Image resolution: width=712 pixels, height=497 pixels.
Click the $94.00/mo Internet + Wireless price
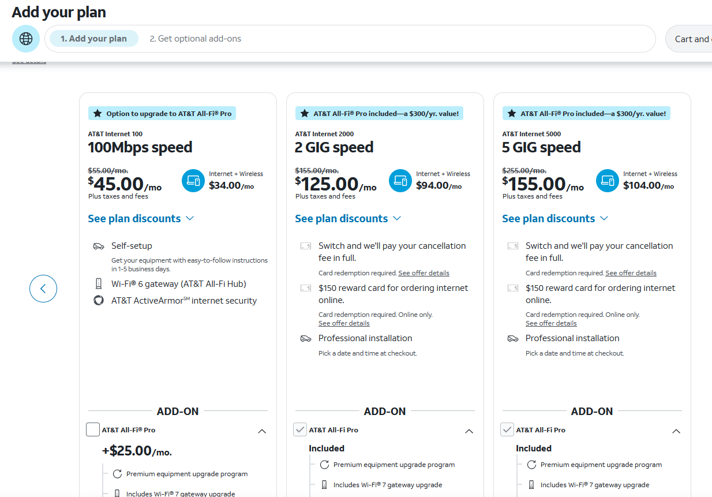click(x=439, y=186)
